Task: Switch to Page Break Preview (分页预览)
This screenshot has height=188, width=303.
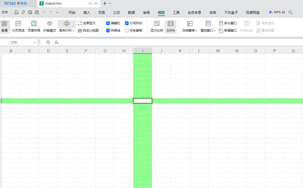Action: [x=18, y=26]
